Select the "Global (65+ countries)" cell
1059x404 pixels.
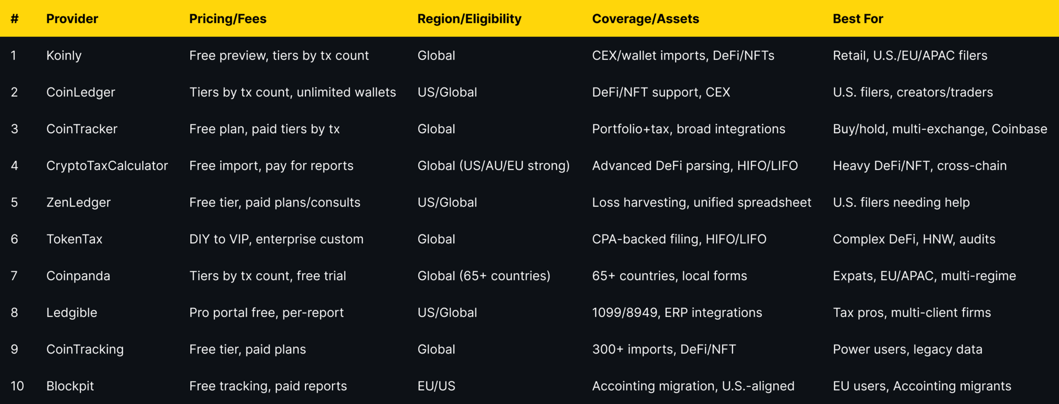click(484, 276)
